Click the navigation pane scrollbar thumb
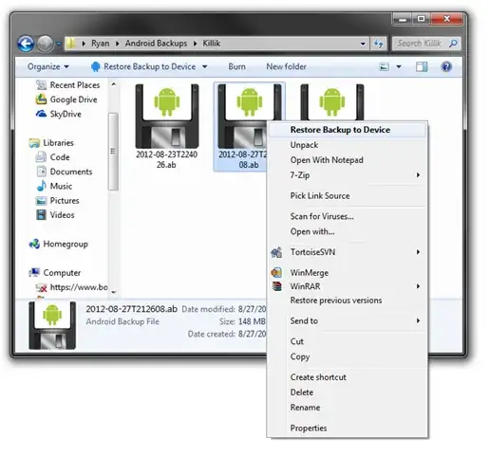Image resolution: width=490 pixels, height=455 pixels. coord(113,152)
